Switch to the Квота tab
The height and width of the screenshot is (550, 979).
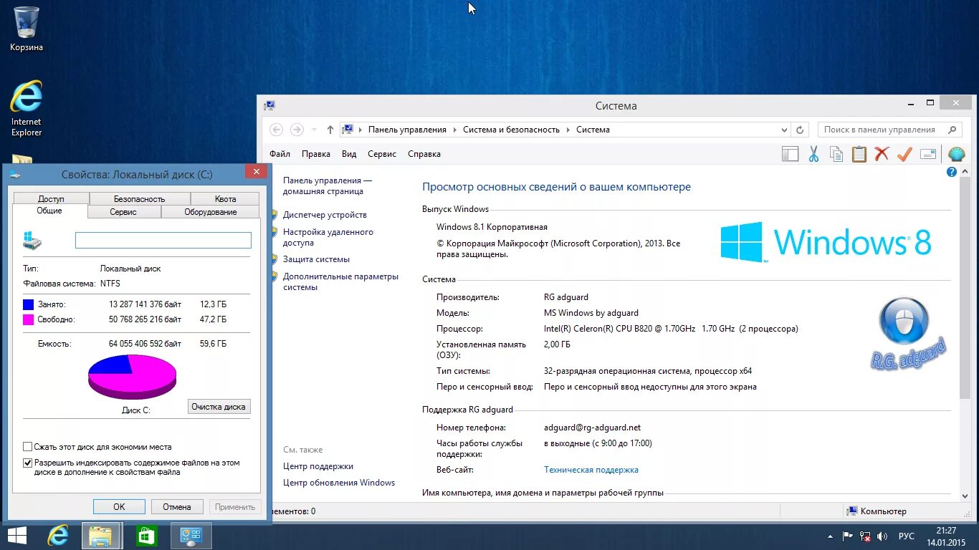click(225, 199)
